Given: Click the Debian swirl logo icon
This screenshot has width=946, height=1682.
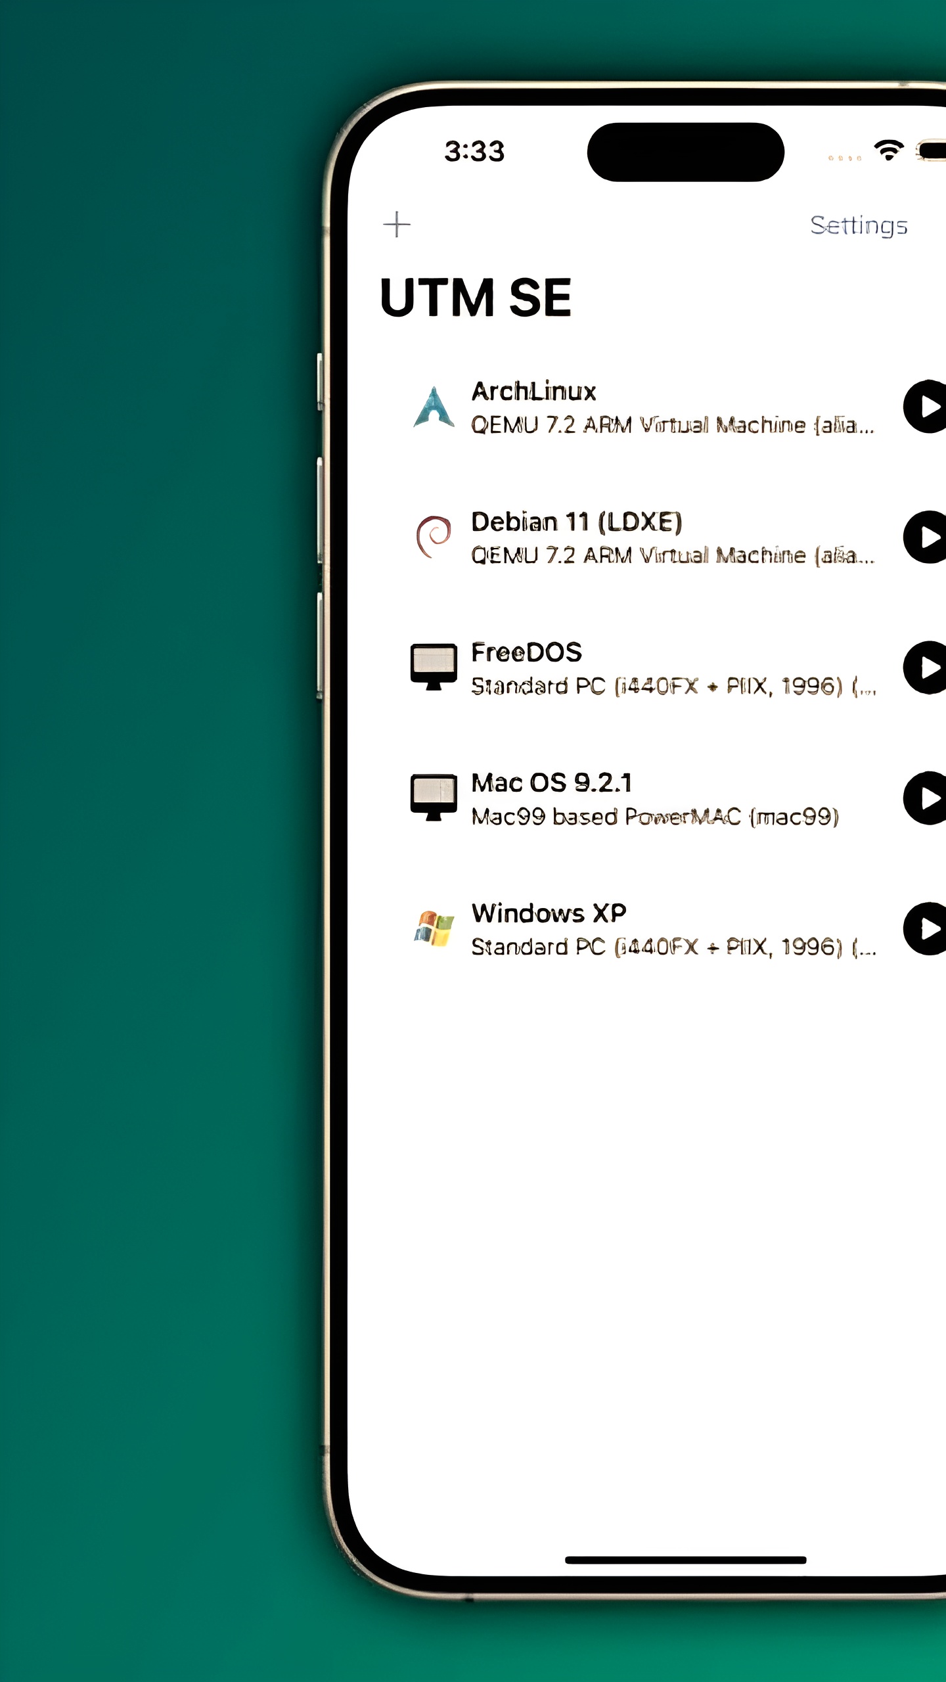Looking at the screenshot, I should point(434,537).
